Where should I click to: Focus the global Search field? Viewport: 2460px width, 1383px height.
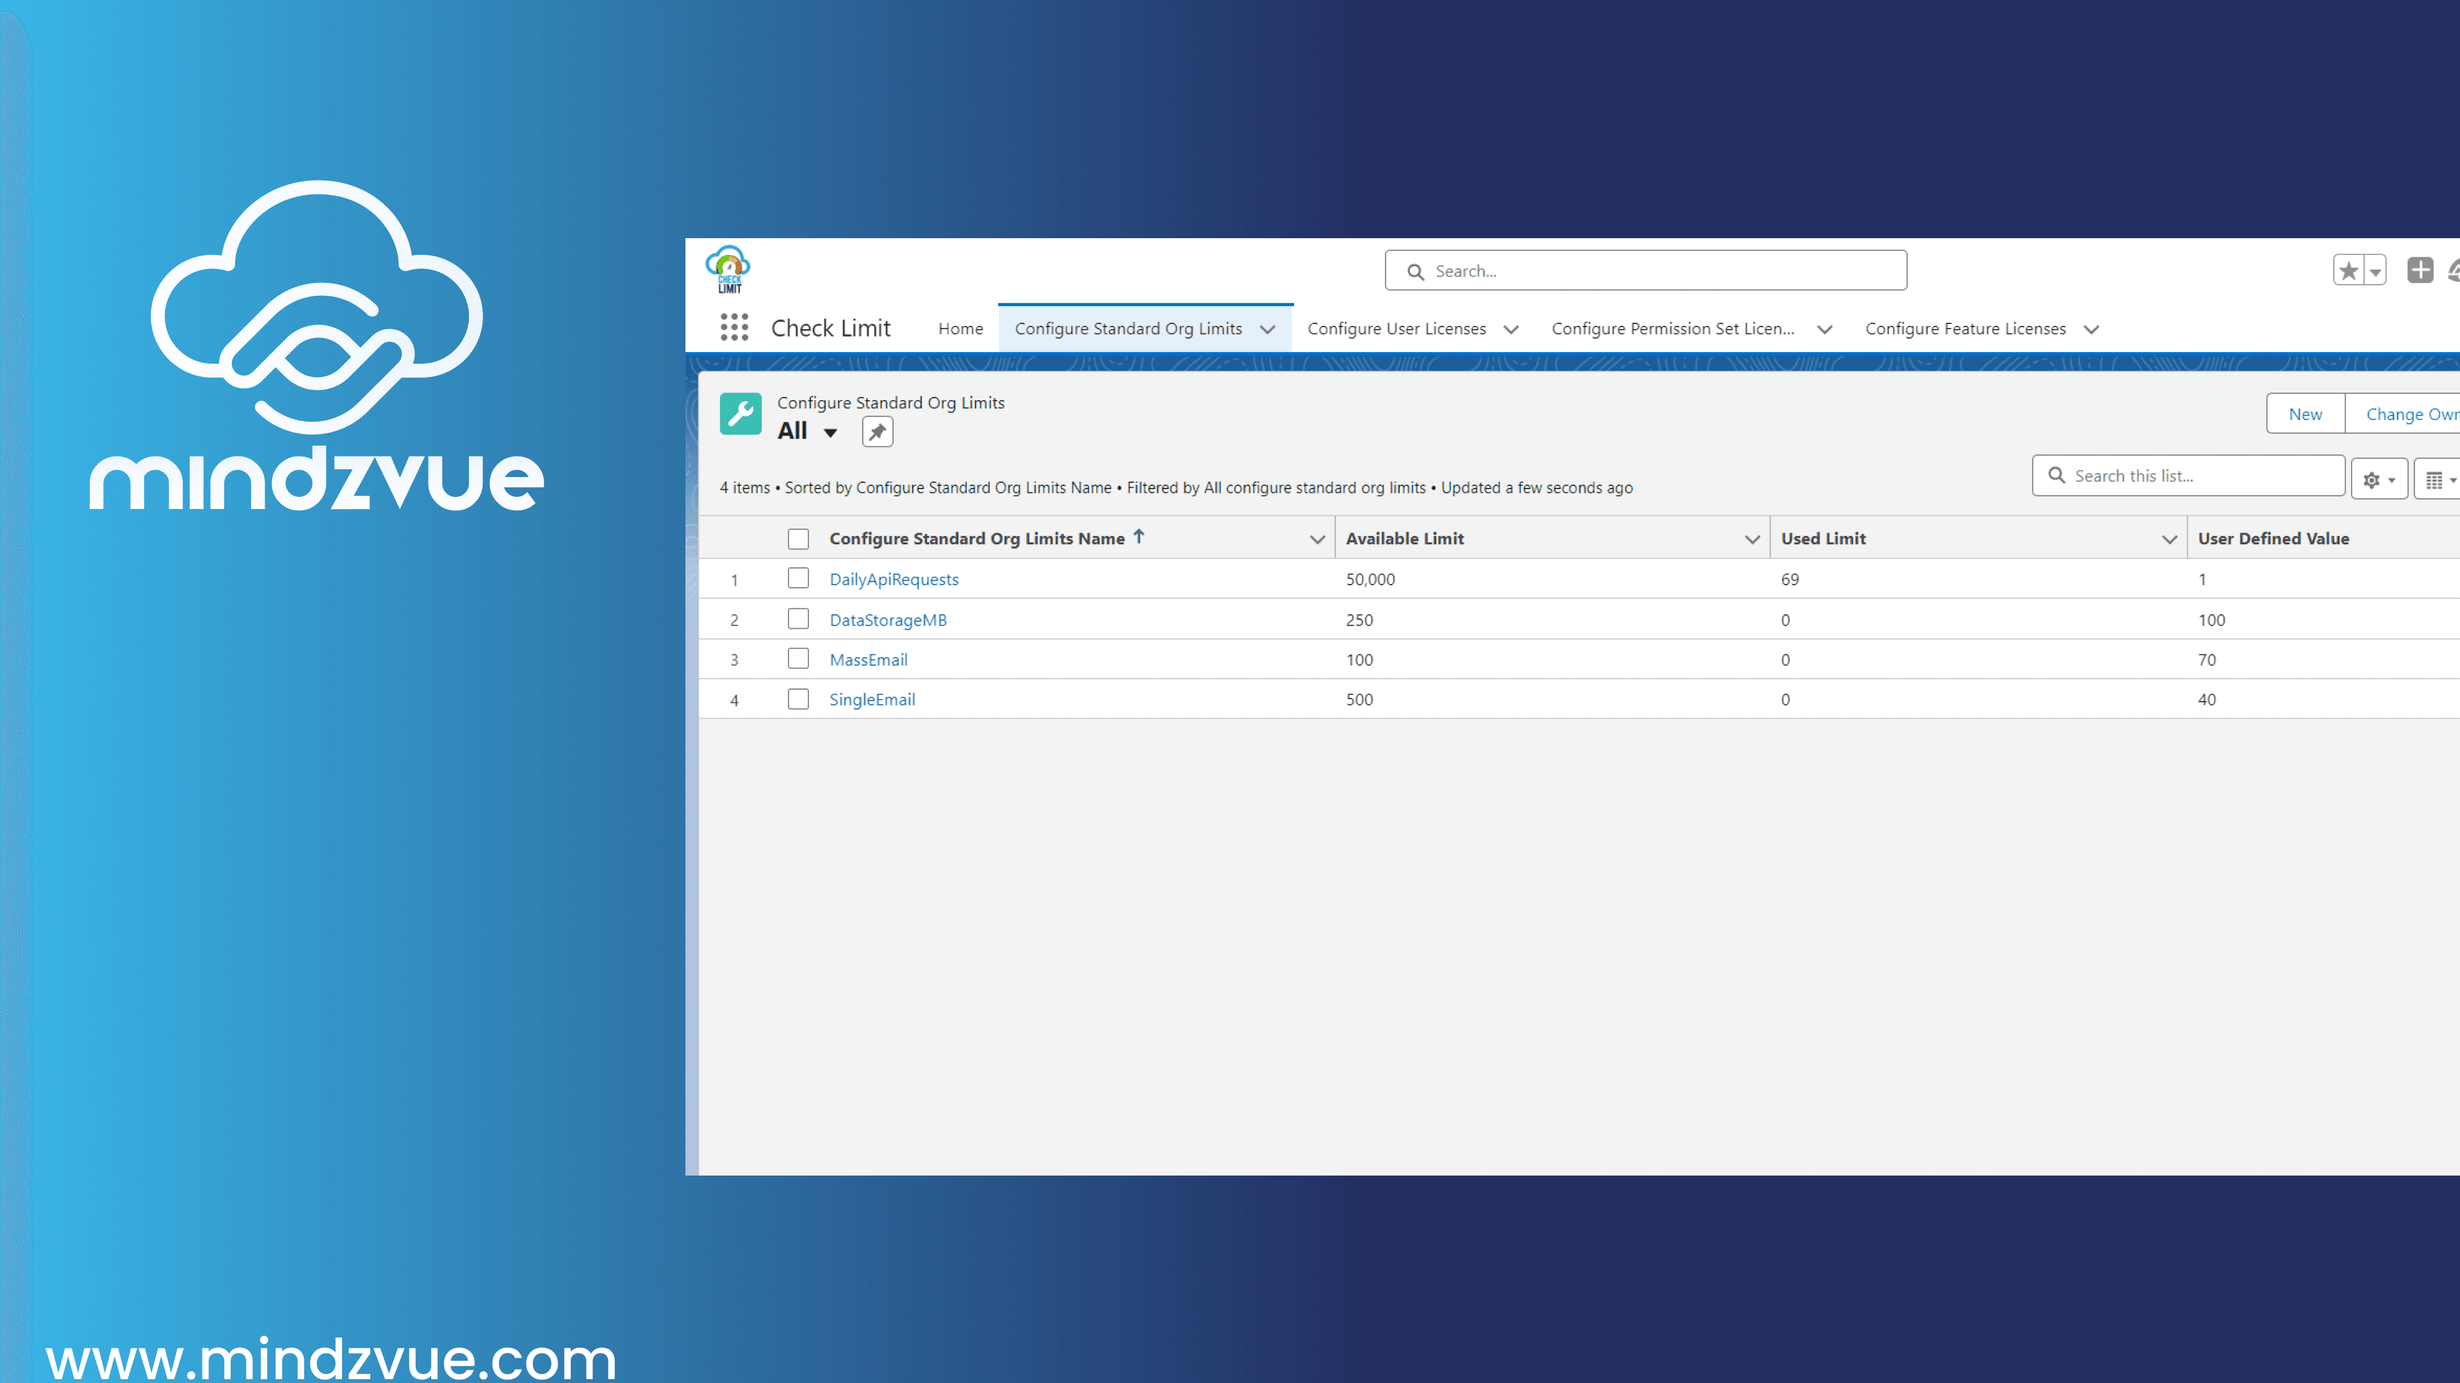pyautogui.click(x=1645, y=271)
